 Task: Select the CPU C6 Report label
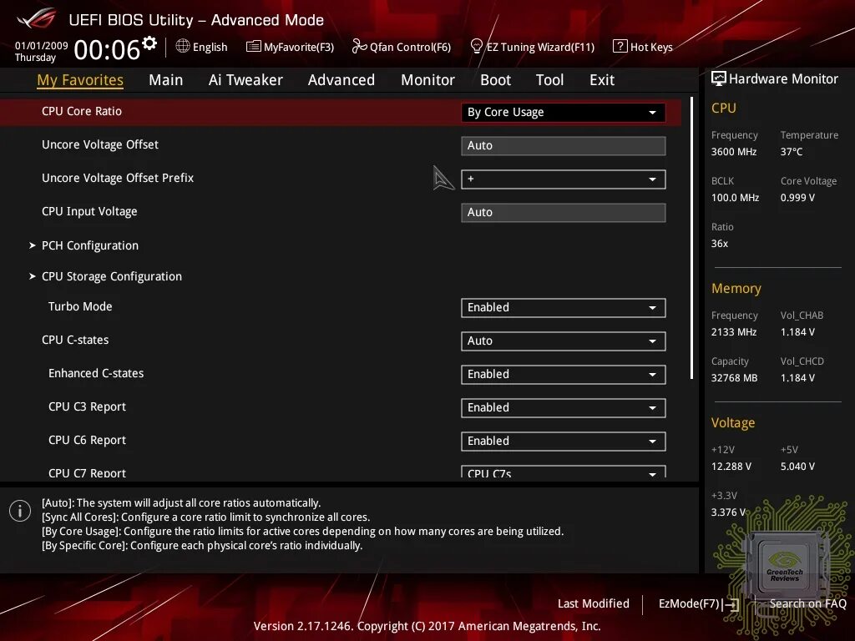click(87, 441)
